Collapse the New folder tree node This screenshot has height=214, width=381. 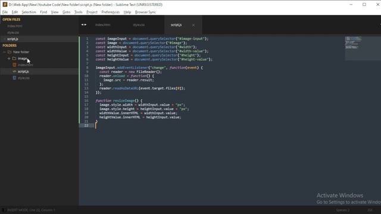pos(4,52)
